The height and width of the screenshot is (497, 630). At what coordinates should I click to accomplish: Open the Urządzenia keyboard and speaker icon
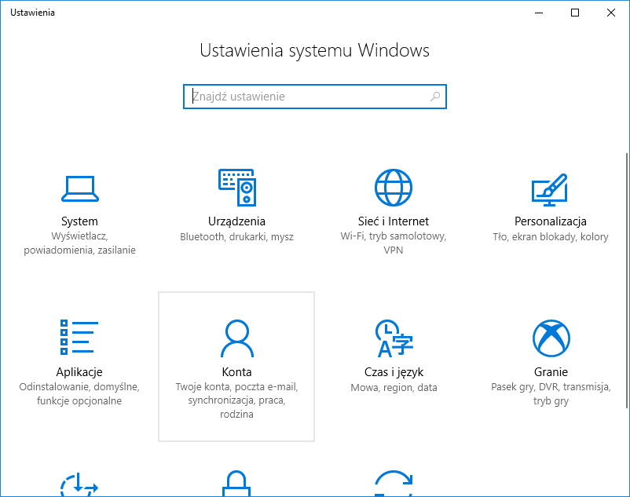(x=236, y=188)
